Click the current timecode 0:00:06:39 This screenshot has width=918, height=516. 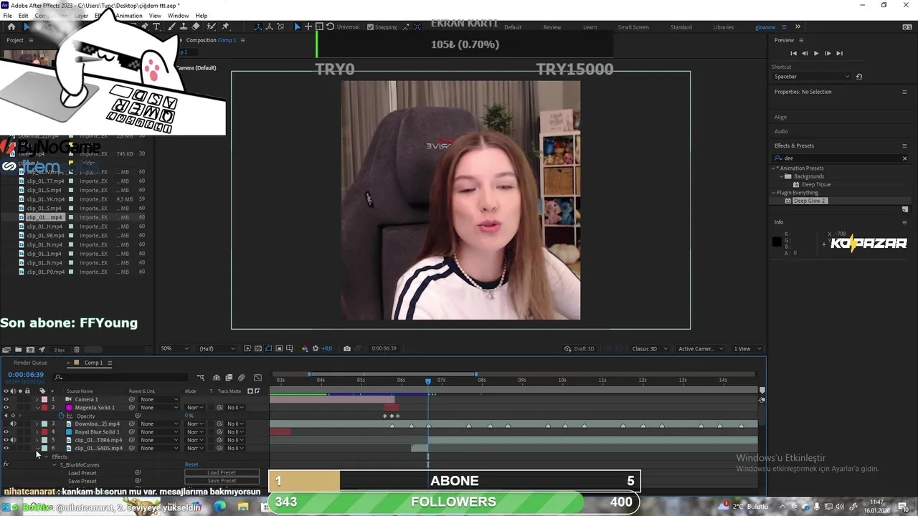pos(26,375)
